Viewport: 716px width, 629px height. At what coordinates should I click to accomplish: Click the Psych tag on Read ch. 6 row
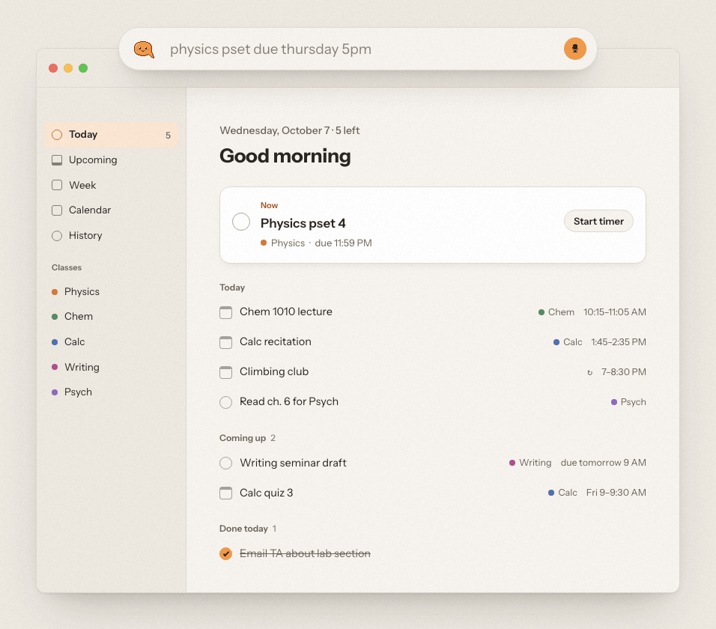click(628, 402)
